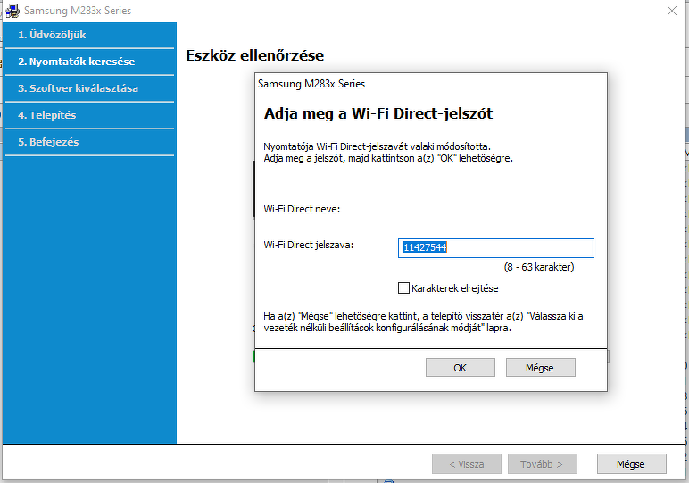The image size is (689, 483).
Task: Click the Eszköz ellenőrzése heading
Action: [254, 56]
